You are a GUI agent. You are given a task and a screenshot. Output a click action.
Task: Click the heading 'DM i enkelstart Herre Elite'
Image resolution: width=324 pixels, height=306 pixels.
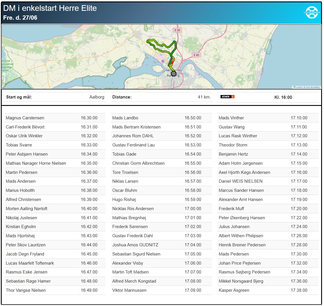(50, 8)
